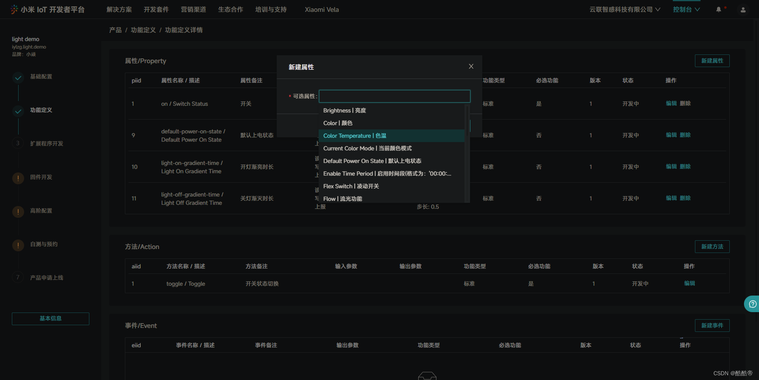Open 营销渠道 in top navigation
Screen dimensions: 759x380
[x=193, y=9]
